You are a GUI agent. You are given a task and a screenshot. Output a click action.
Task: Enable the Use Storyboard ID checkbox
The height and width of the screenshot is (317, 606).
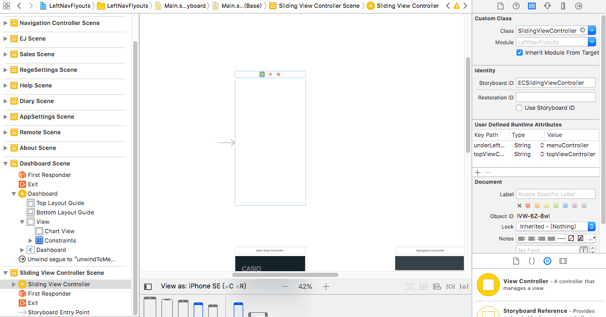coord(520,108)
